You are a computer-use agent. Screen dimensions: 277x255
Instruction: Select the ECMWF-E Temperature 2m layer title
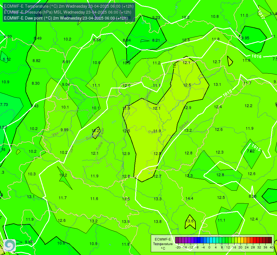pyautogui.click(x=68, y=6)
